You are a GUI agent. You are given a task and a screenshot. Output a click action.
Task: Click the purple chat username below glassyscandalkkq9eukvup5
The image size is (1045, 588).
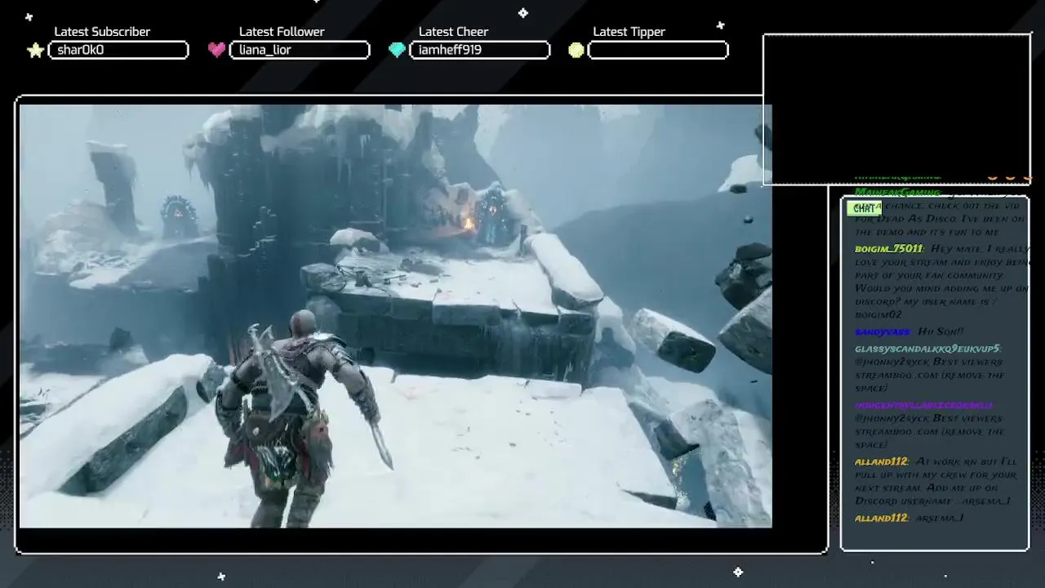[x=923, y=405]
